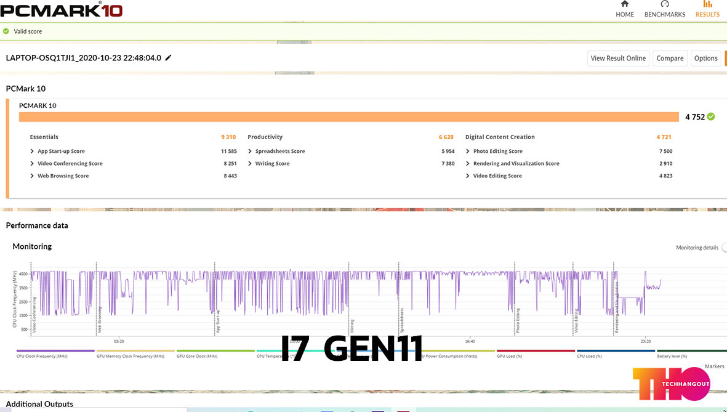Toggle CPU Load legend series

coord(616,353)
